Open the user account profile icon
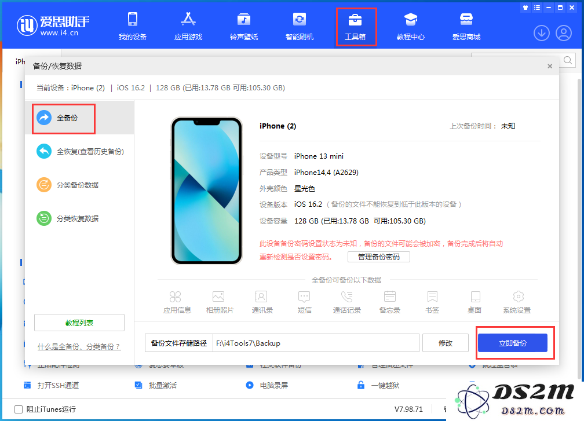The height and width of the screenshot is (421, 584). [564, 33]
